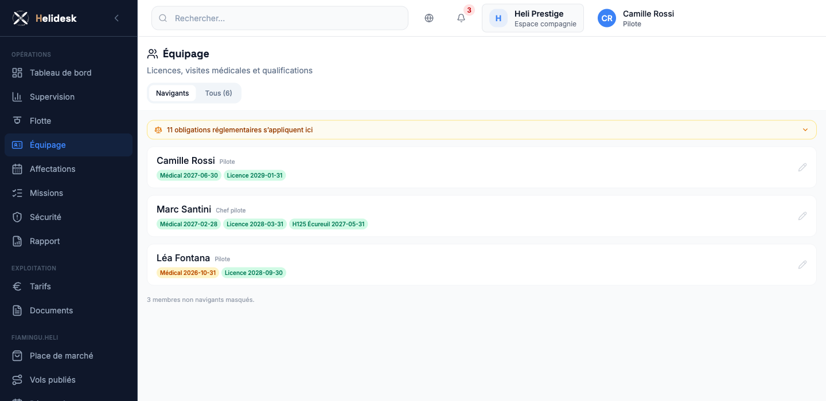Click the Équipage page heading icon
The height and width of the screenshot is (401, 826).
point(153,54)
